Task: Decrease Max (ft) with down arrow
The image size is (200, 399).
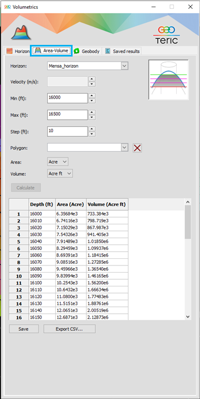Action: click(92, 117)
